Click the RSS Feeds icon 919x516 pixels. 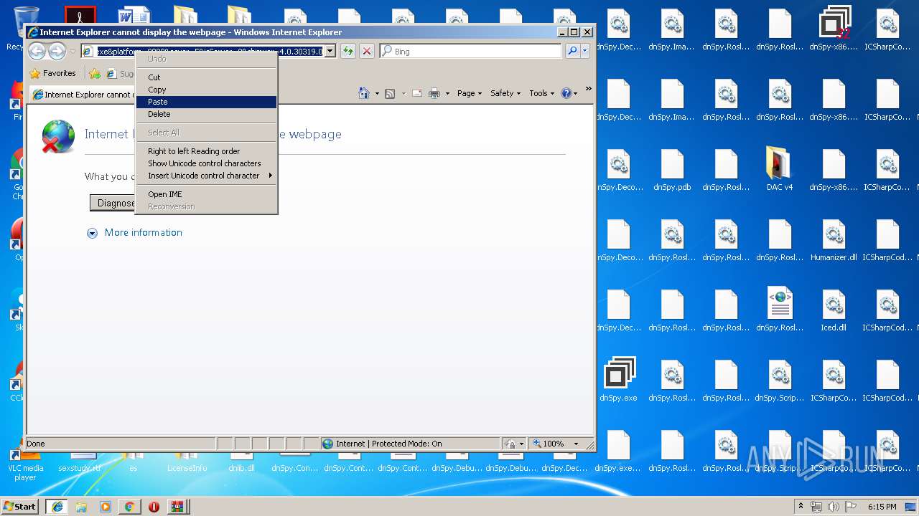(390, 93)
